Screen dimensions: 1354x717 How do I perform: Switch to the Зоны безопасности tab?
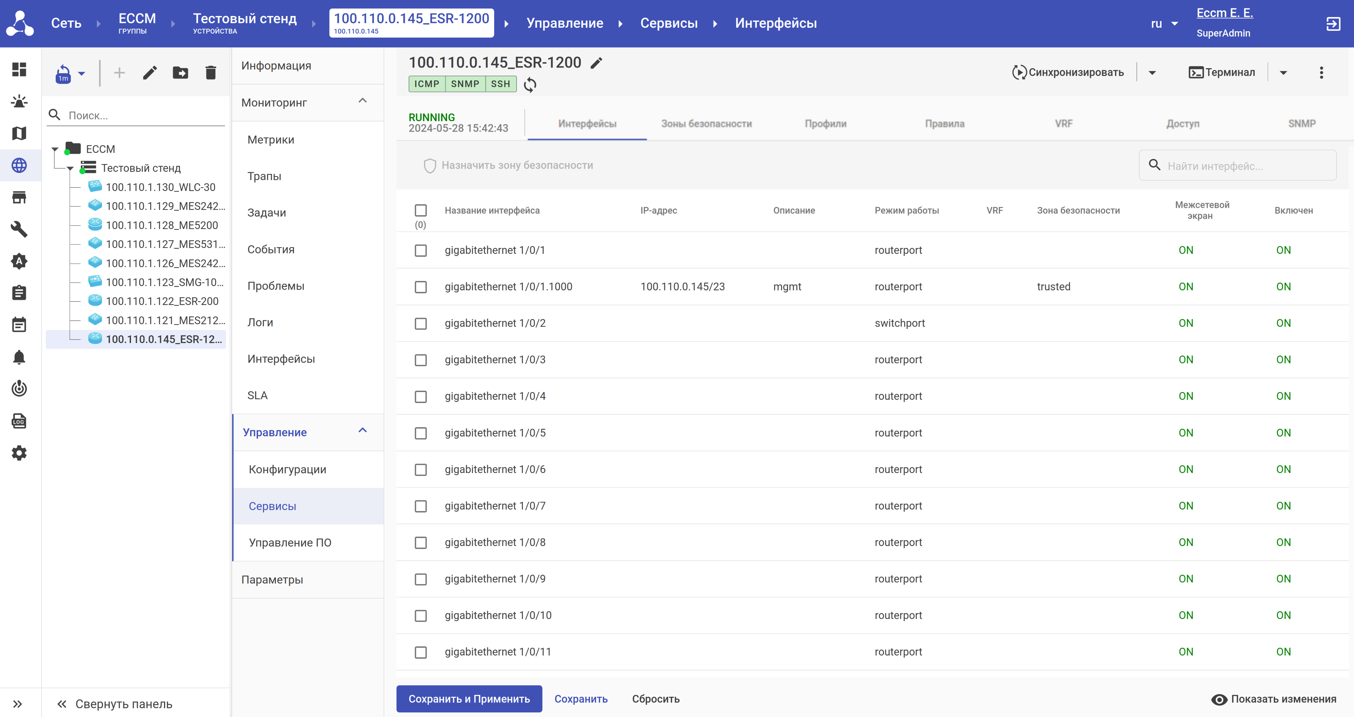pos(706,124)
